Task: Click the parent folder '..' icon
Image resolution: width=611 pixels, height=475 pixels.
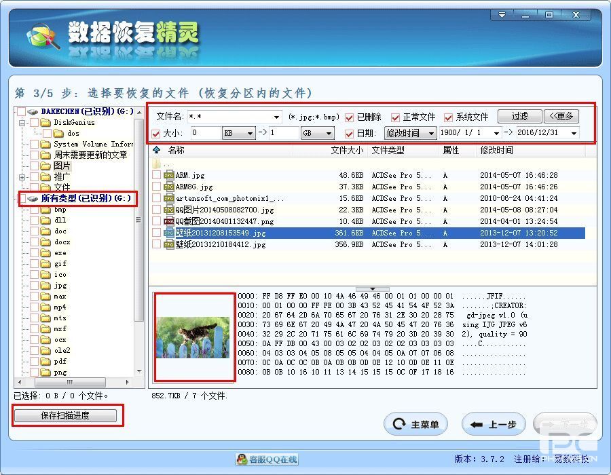Action: (x=157, y=164)
